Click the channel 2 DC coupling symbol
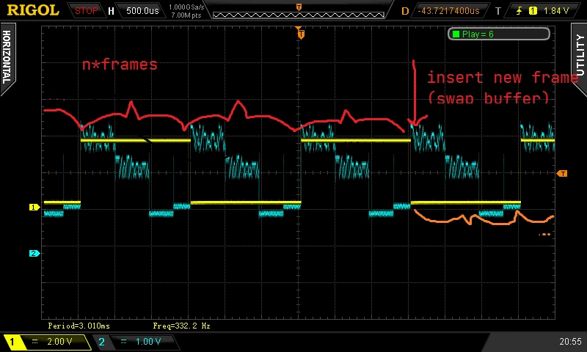The width and height of the screenshot is (587, 352). pyautogui.click(x=123, y=341)
